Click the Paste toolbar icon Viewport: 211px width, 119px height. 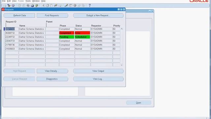point(51,6)
